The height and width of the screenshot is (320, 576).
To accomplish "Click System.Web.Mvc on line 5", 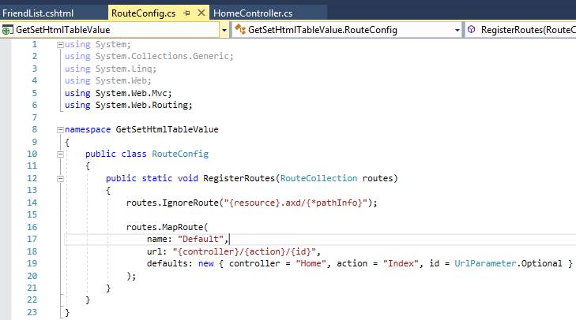I will (x=131, y=93).
